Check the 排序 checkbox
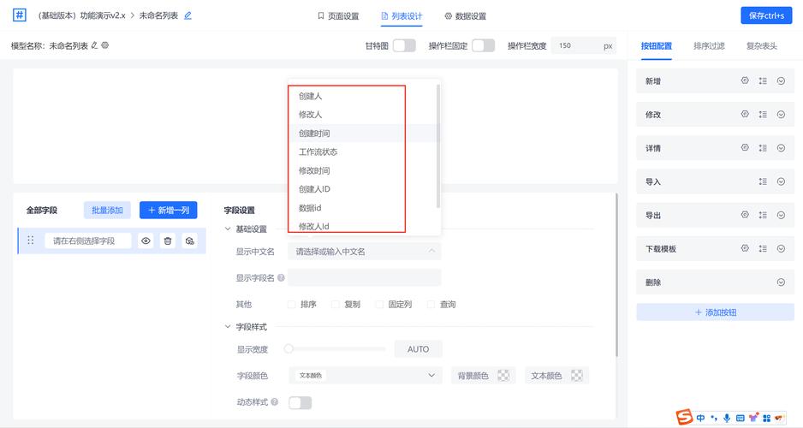 click(x=291, y=304)
